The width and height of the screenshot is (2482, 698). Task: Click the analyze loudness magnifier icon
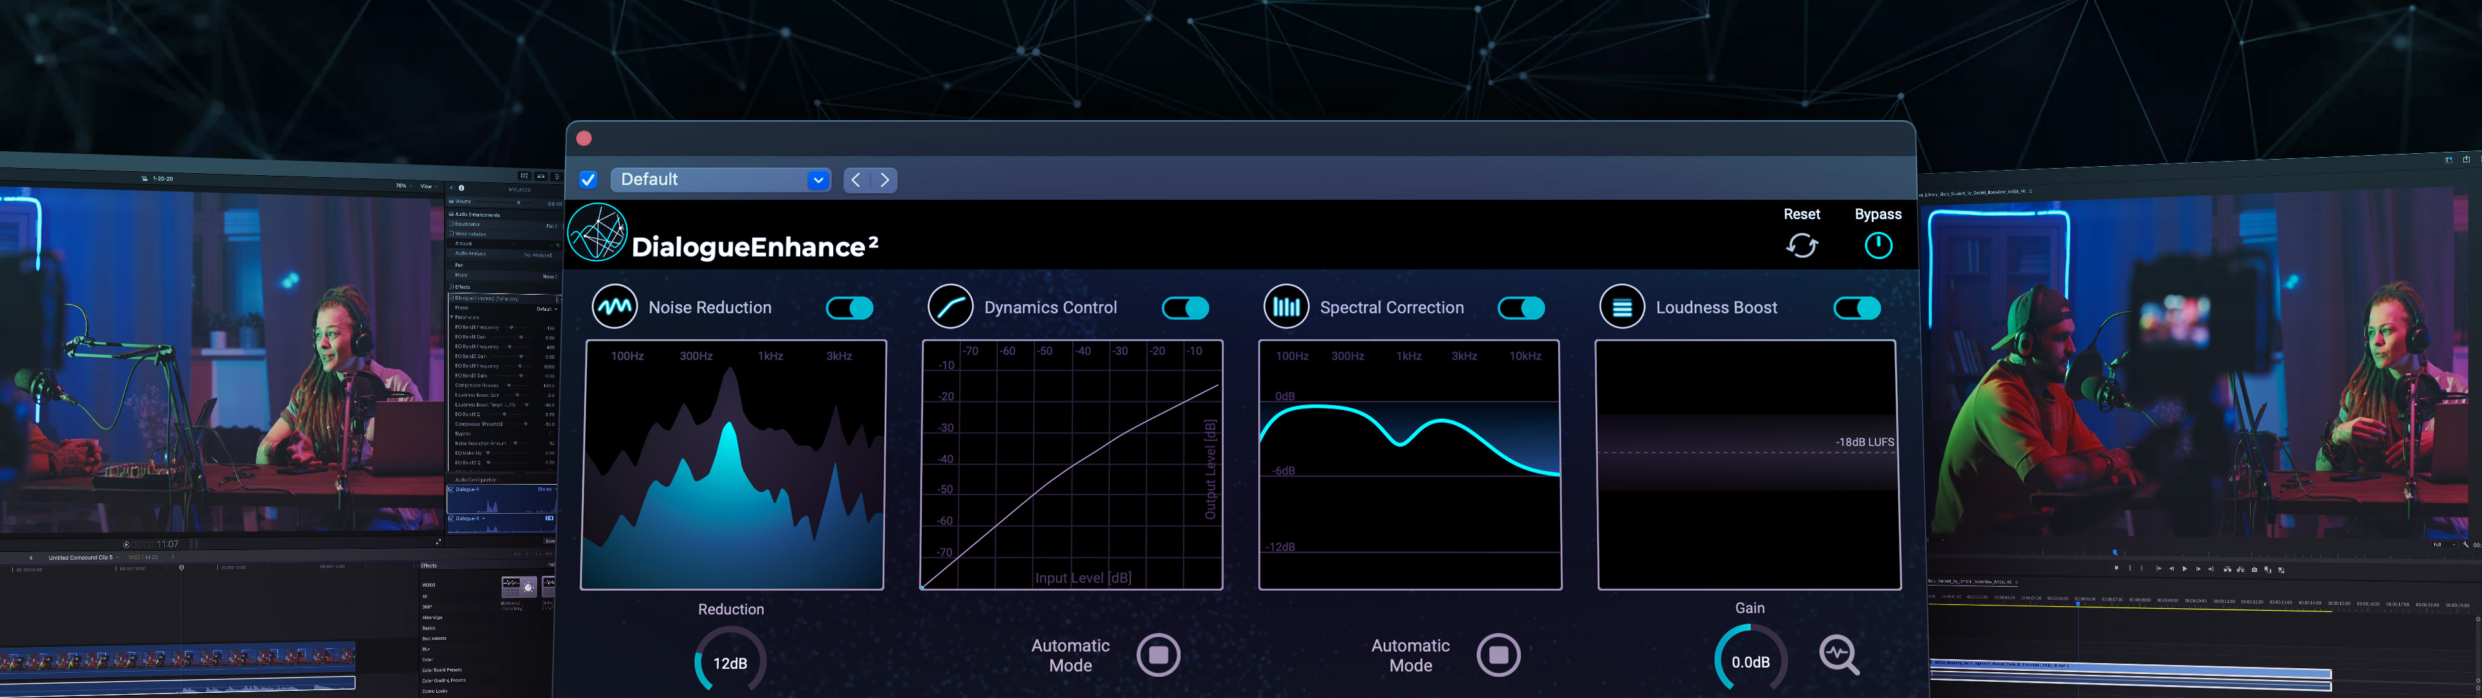pos(1838,655)
